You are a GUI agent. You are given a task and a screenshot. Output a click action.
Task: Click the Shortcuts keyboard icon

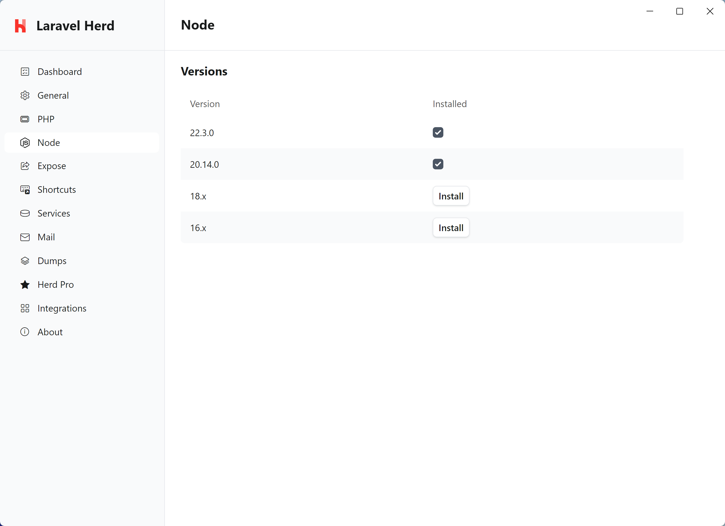pyautogui.click(x=25, y=189)
